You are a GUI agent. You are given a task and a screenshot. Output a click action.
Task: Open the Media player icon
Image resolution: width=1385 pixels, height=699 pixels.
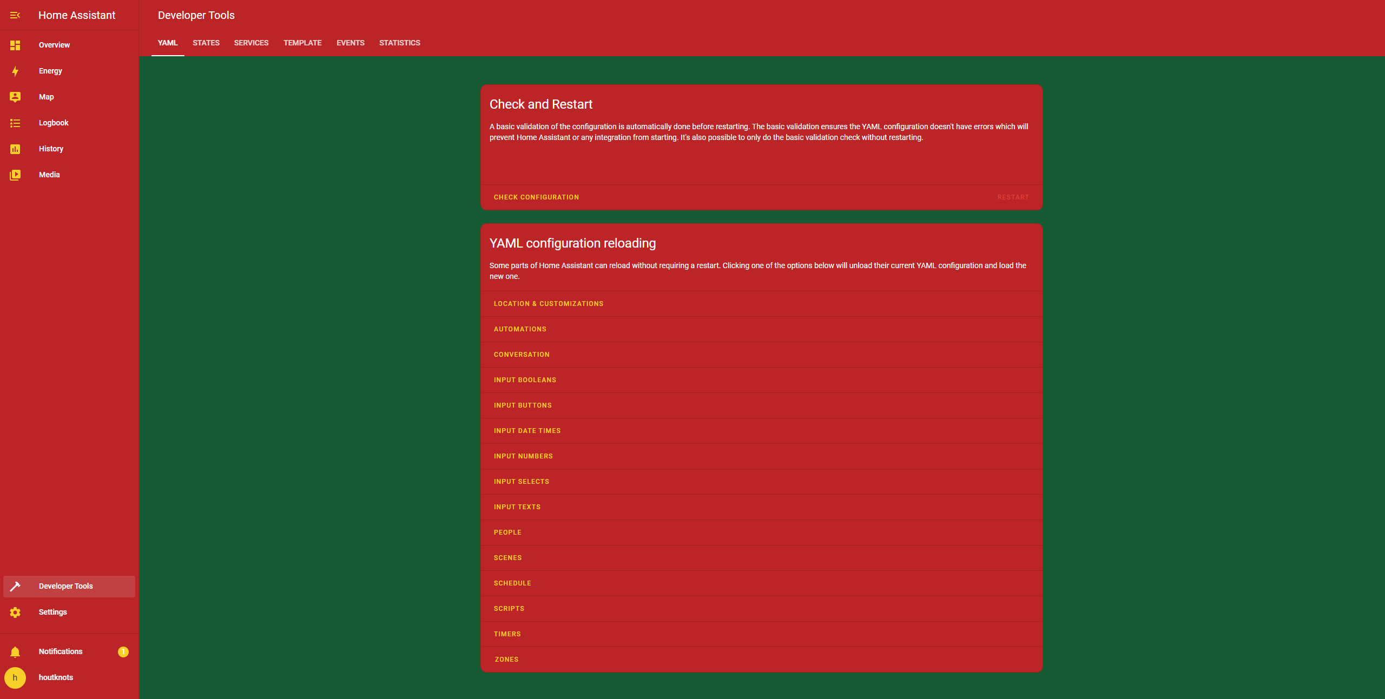[x=15, y=175]
